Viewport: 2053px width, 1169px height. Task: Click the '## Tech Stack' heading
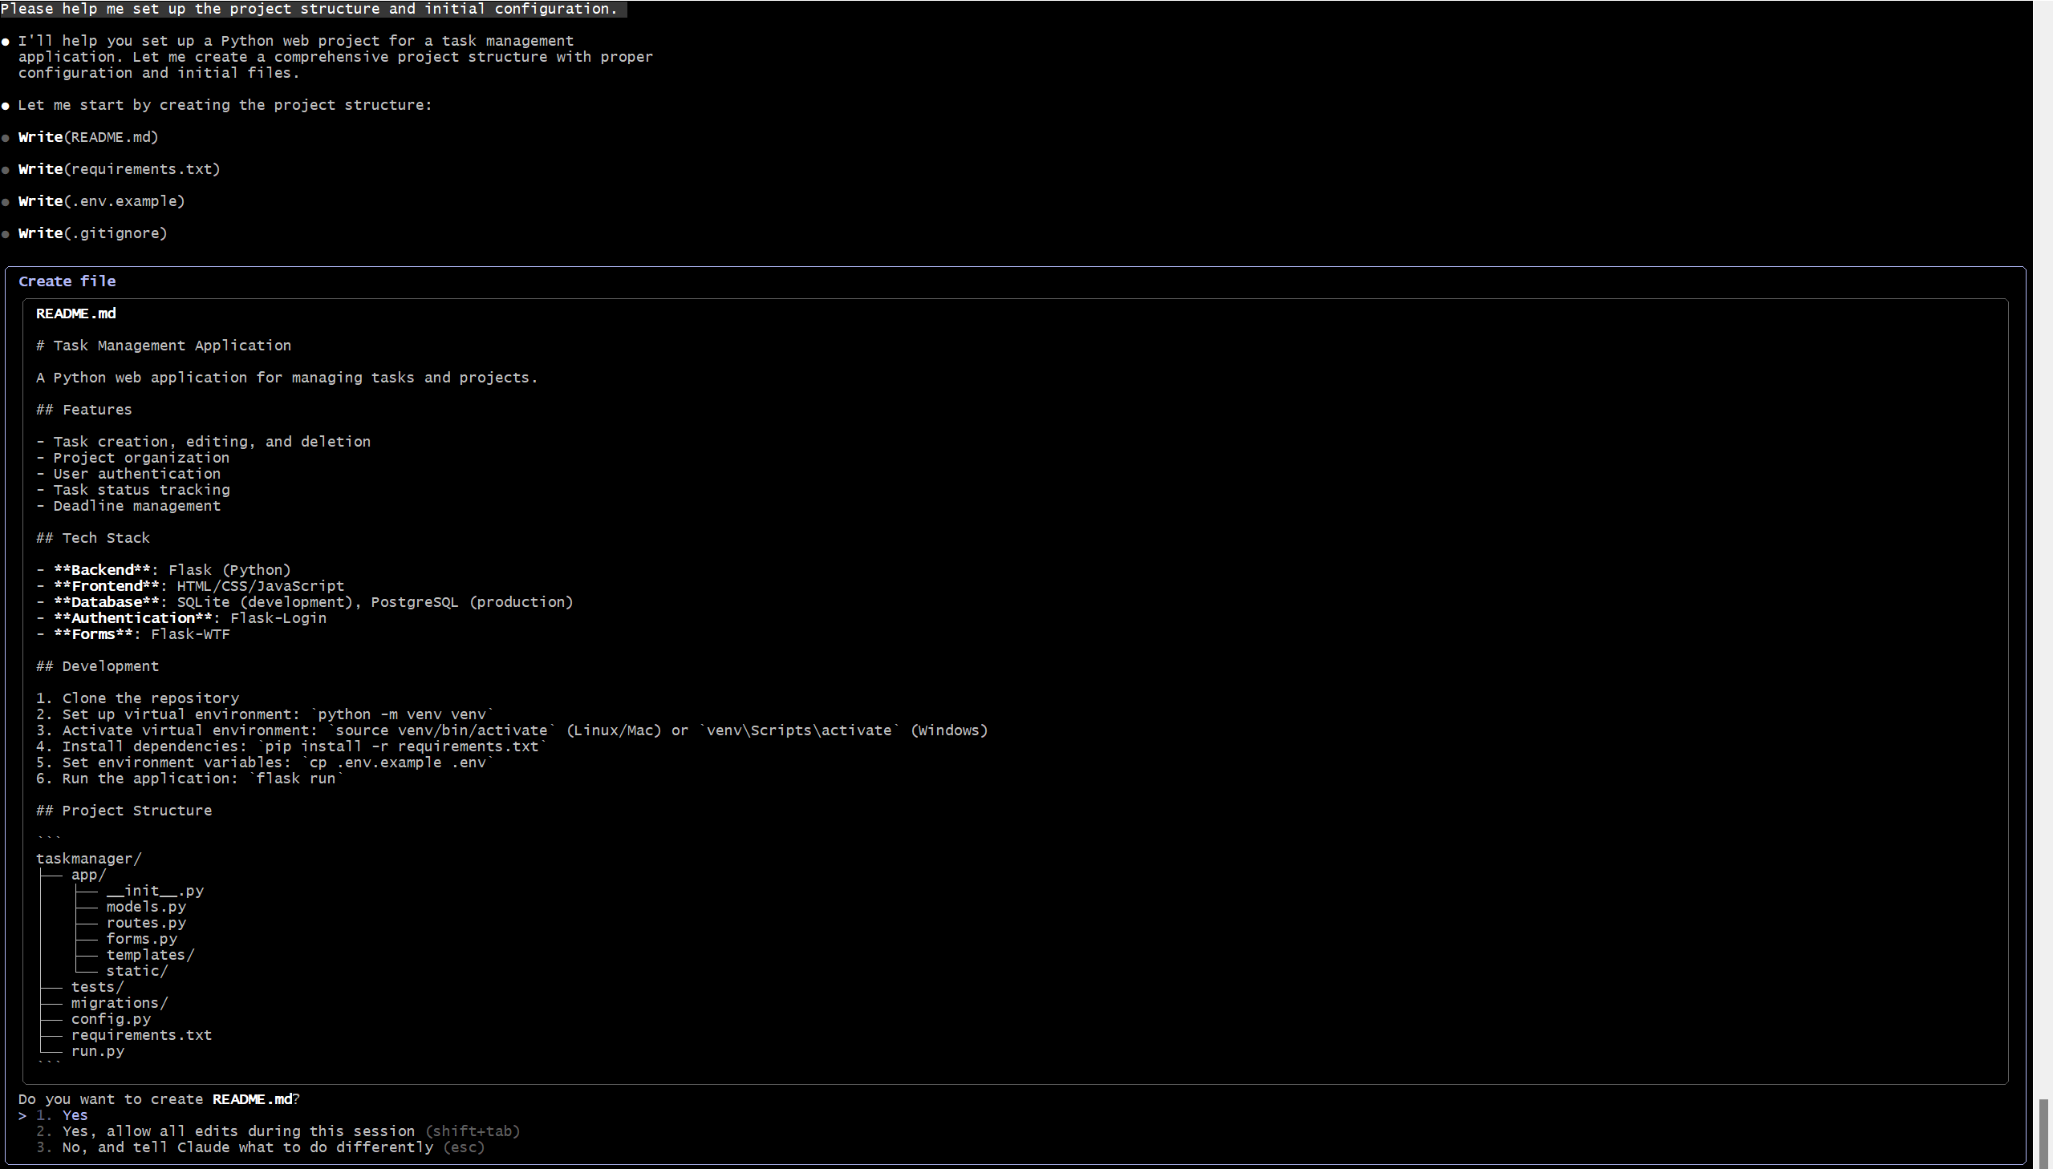pos(93,539)
